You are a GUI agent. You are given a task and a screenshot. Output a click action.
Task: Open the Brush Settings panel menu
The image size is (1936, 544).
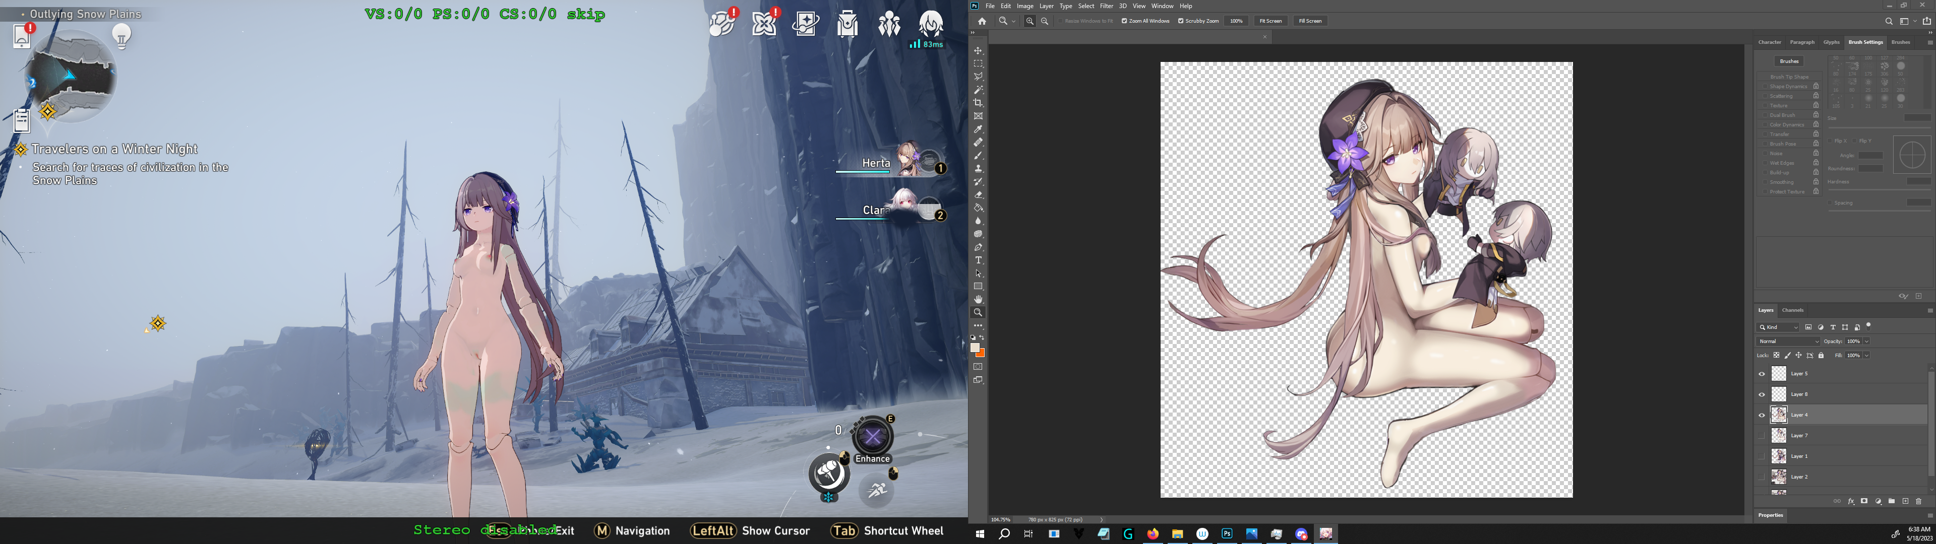[x=1929, y=43]
